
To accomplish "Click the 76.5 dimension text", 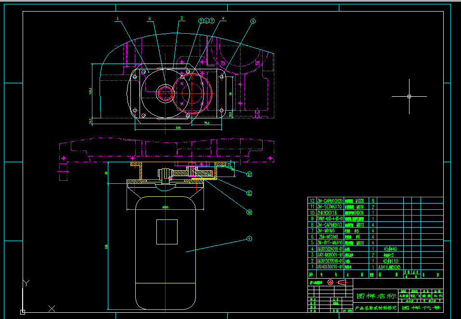I will pos(206,123).
